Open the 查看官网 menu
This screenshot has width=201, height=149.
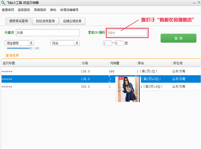(8, 10)
